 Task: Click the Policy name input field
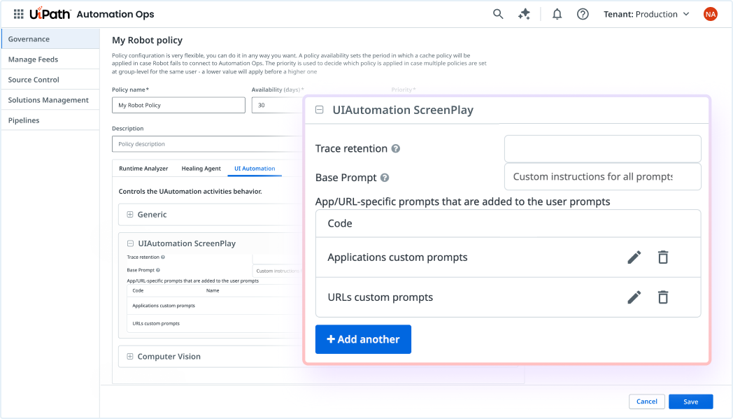coord(178,105)
